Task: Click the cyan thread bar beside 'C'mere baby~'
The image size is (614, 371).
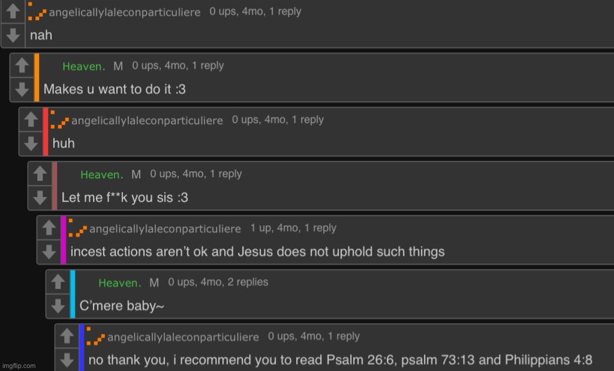Action: [73, 294]
